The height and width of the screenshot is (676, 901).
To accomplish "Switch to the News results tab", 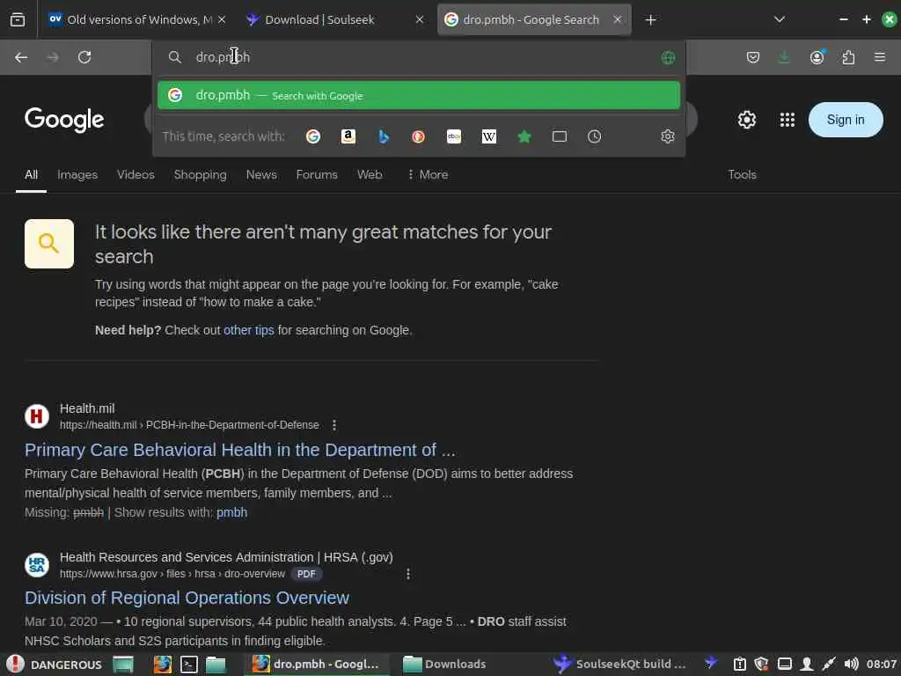I will pos(261,175).
